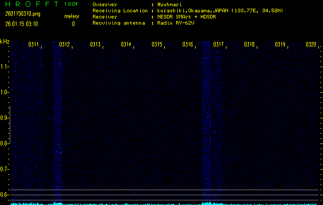Click the cyan signal level graph at bottom
The image size is (323, 205).
pos(164,203)
